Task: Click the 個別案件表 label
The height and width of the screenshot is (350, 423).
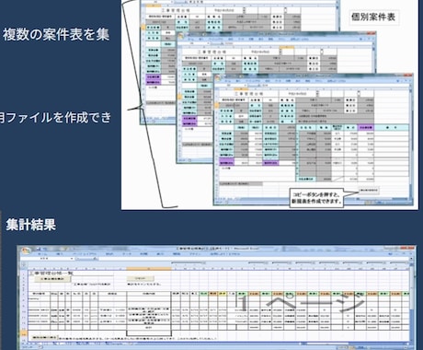Action: pos(373,17)
